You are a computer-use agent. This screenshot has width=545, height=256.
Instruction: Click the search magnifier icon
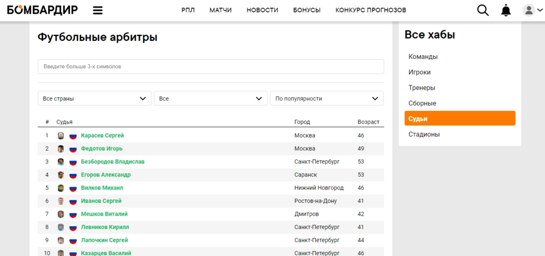(483, 10)
